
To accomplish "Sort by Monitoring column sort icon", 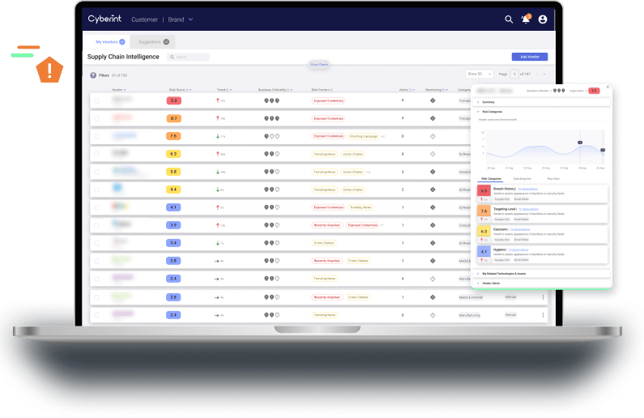I will tap(447, 90).
